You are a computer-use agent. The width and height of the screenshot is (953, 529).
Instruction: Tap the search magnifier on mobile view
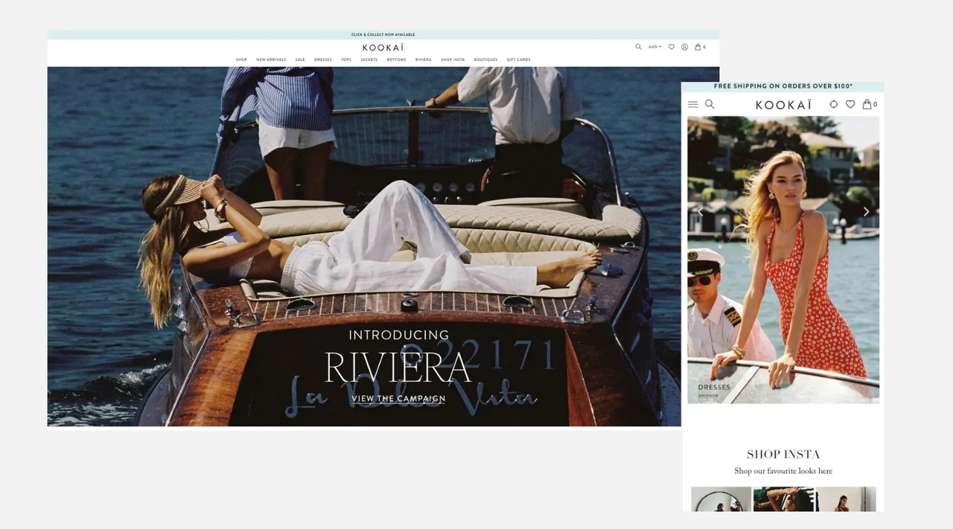pos(710,105)
